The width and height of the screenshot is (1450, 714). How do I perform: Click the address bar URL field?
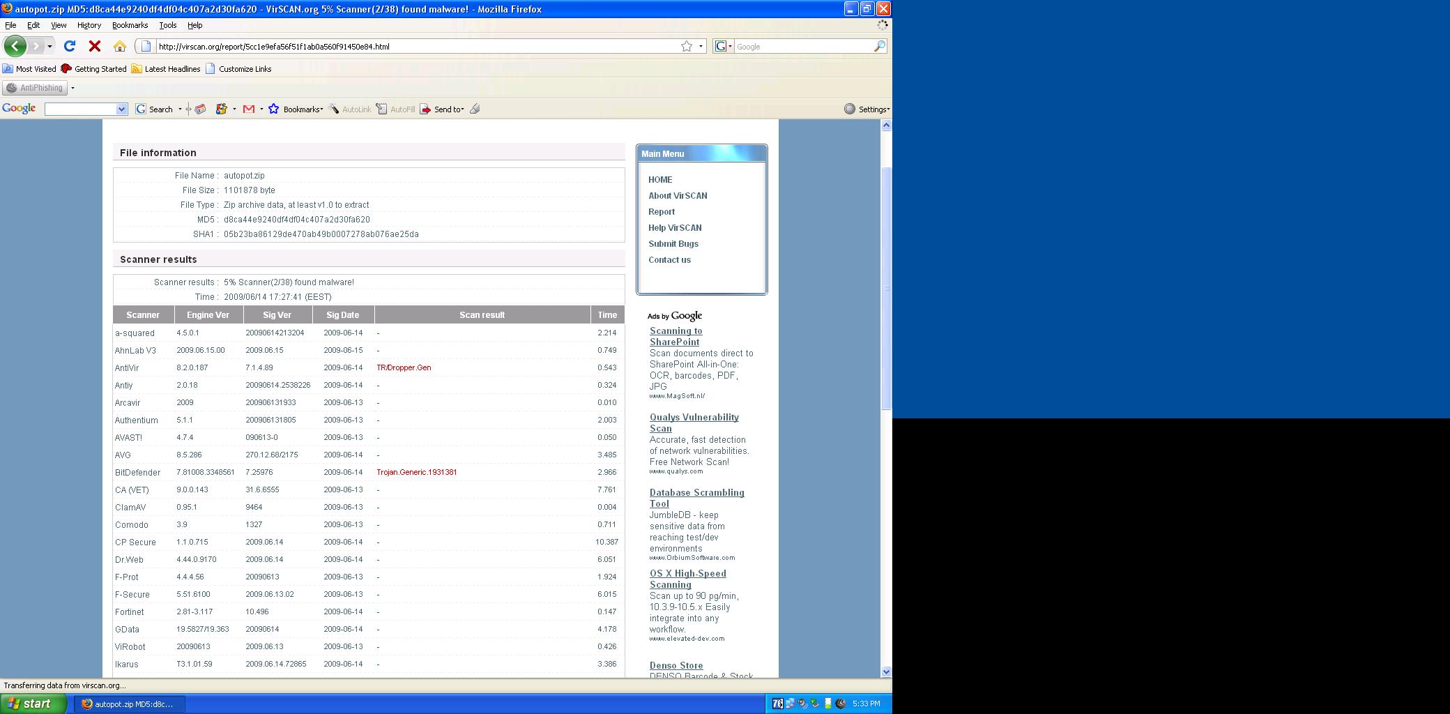[x=418, y=47]
